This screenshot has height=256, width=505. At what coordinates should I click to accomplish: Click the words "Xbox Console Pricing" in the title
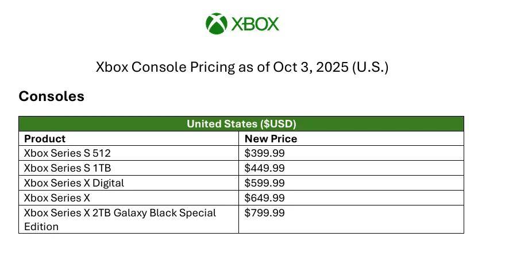(x=166, y=67)
